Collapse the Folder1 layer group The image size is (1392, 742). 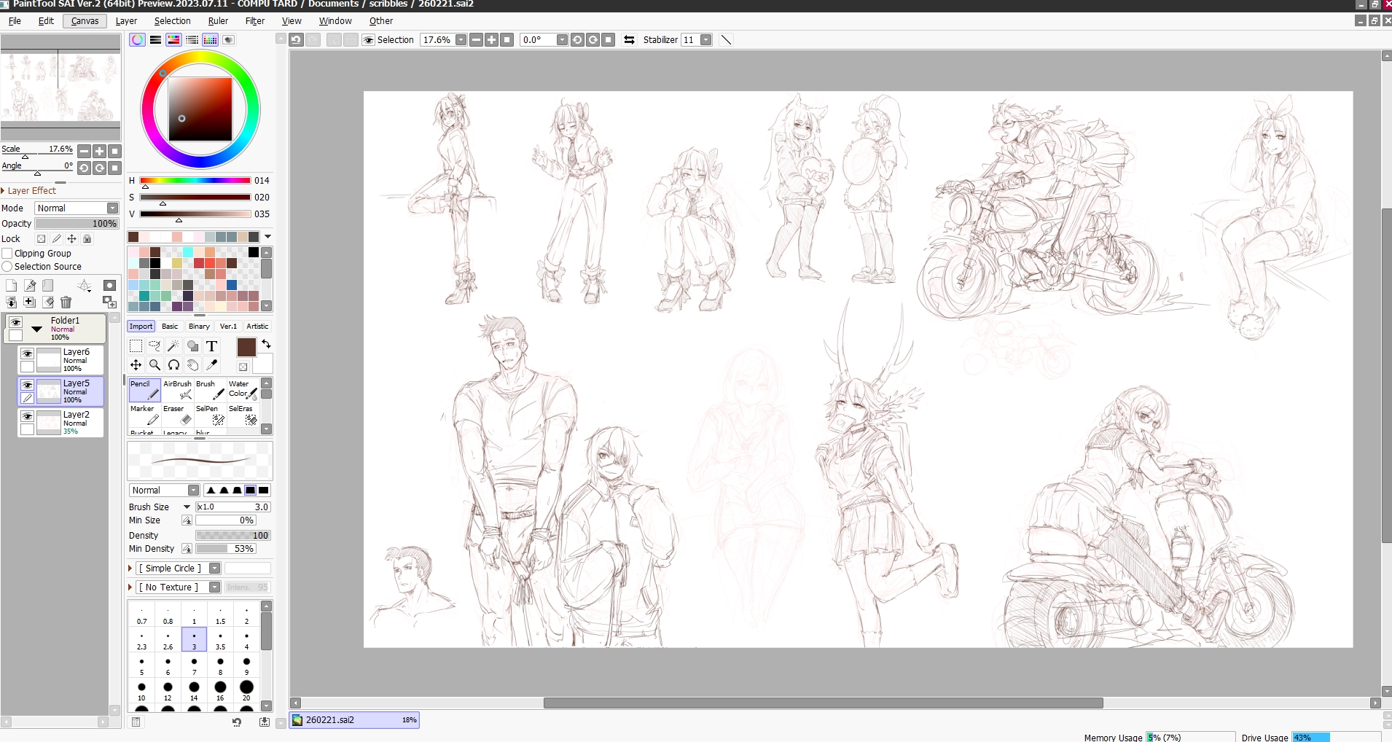point(36,329)
